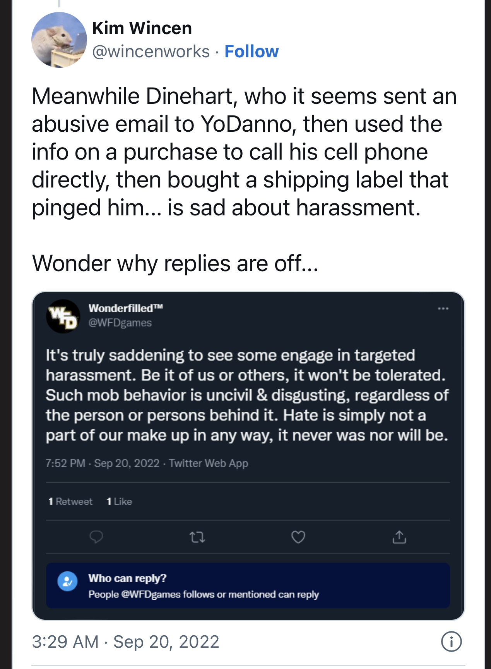Open Kim Wincen's mouse profile picture
Image resolution: width=491 pixels, height=669 pixels.
tap(59, 40)
